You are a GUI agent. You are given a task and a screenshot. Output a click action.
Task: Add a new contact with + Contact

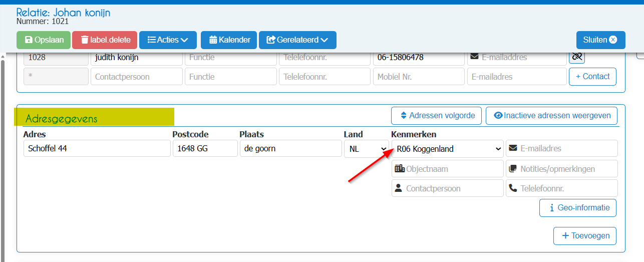pos(592,77)
